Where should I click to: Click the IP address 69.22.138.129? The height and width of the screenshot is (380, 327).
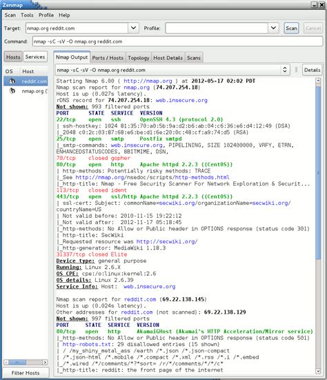(x=225, y=312)
